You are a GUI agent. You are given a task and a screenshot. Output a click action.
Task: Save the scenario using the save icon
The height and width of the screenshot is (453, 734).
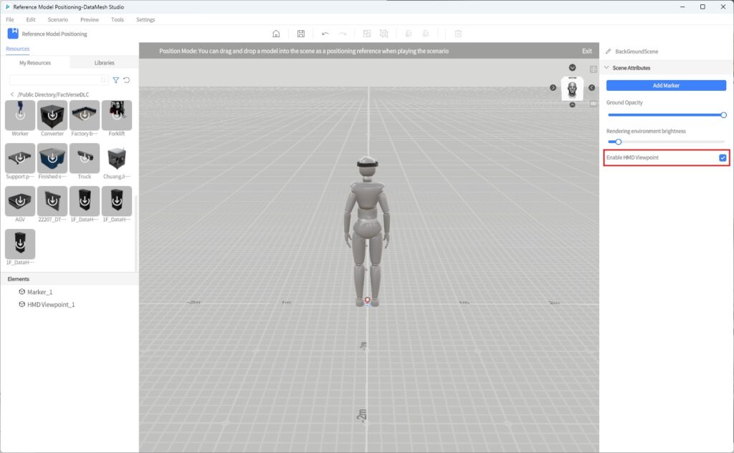(301, 33)
